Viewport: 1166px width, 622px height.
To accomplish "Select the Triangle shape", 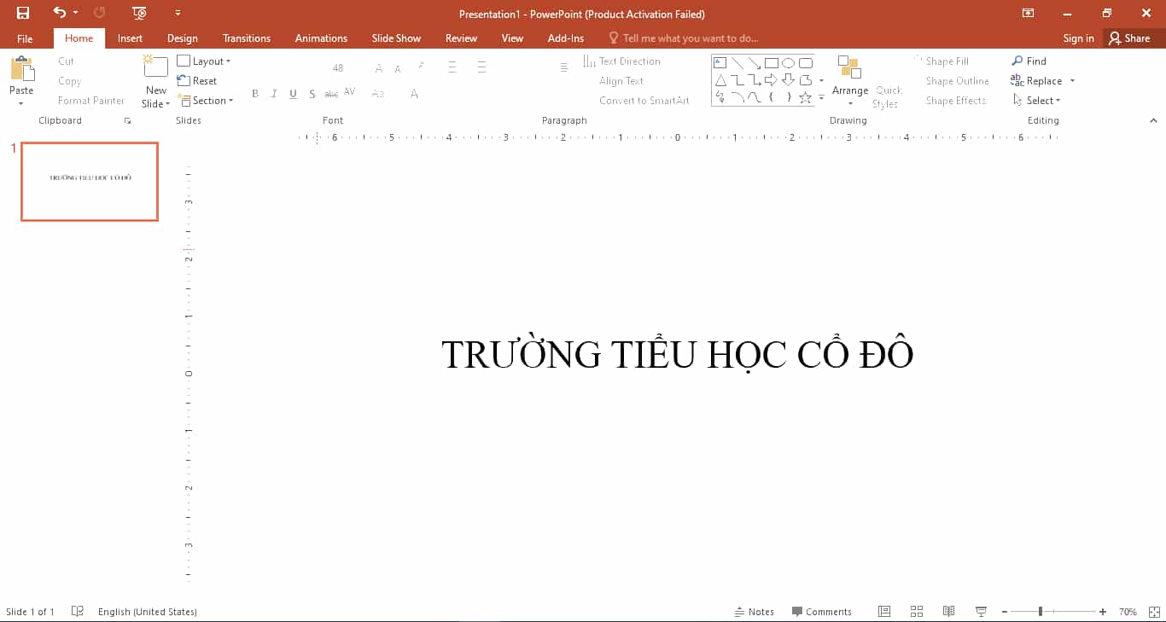I will click(720, 80).
